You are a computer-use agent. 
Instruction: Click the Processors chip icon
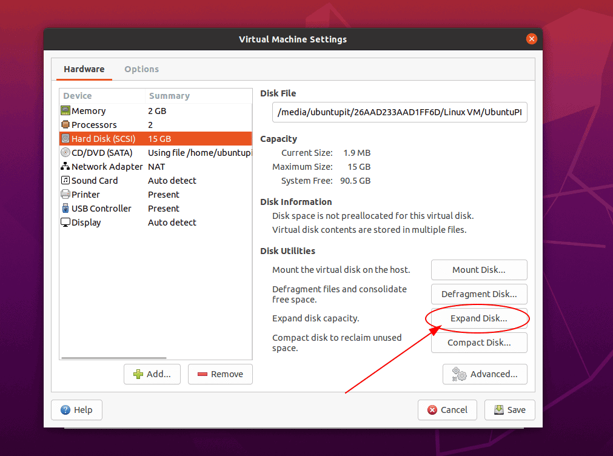pos(65,124)
